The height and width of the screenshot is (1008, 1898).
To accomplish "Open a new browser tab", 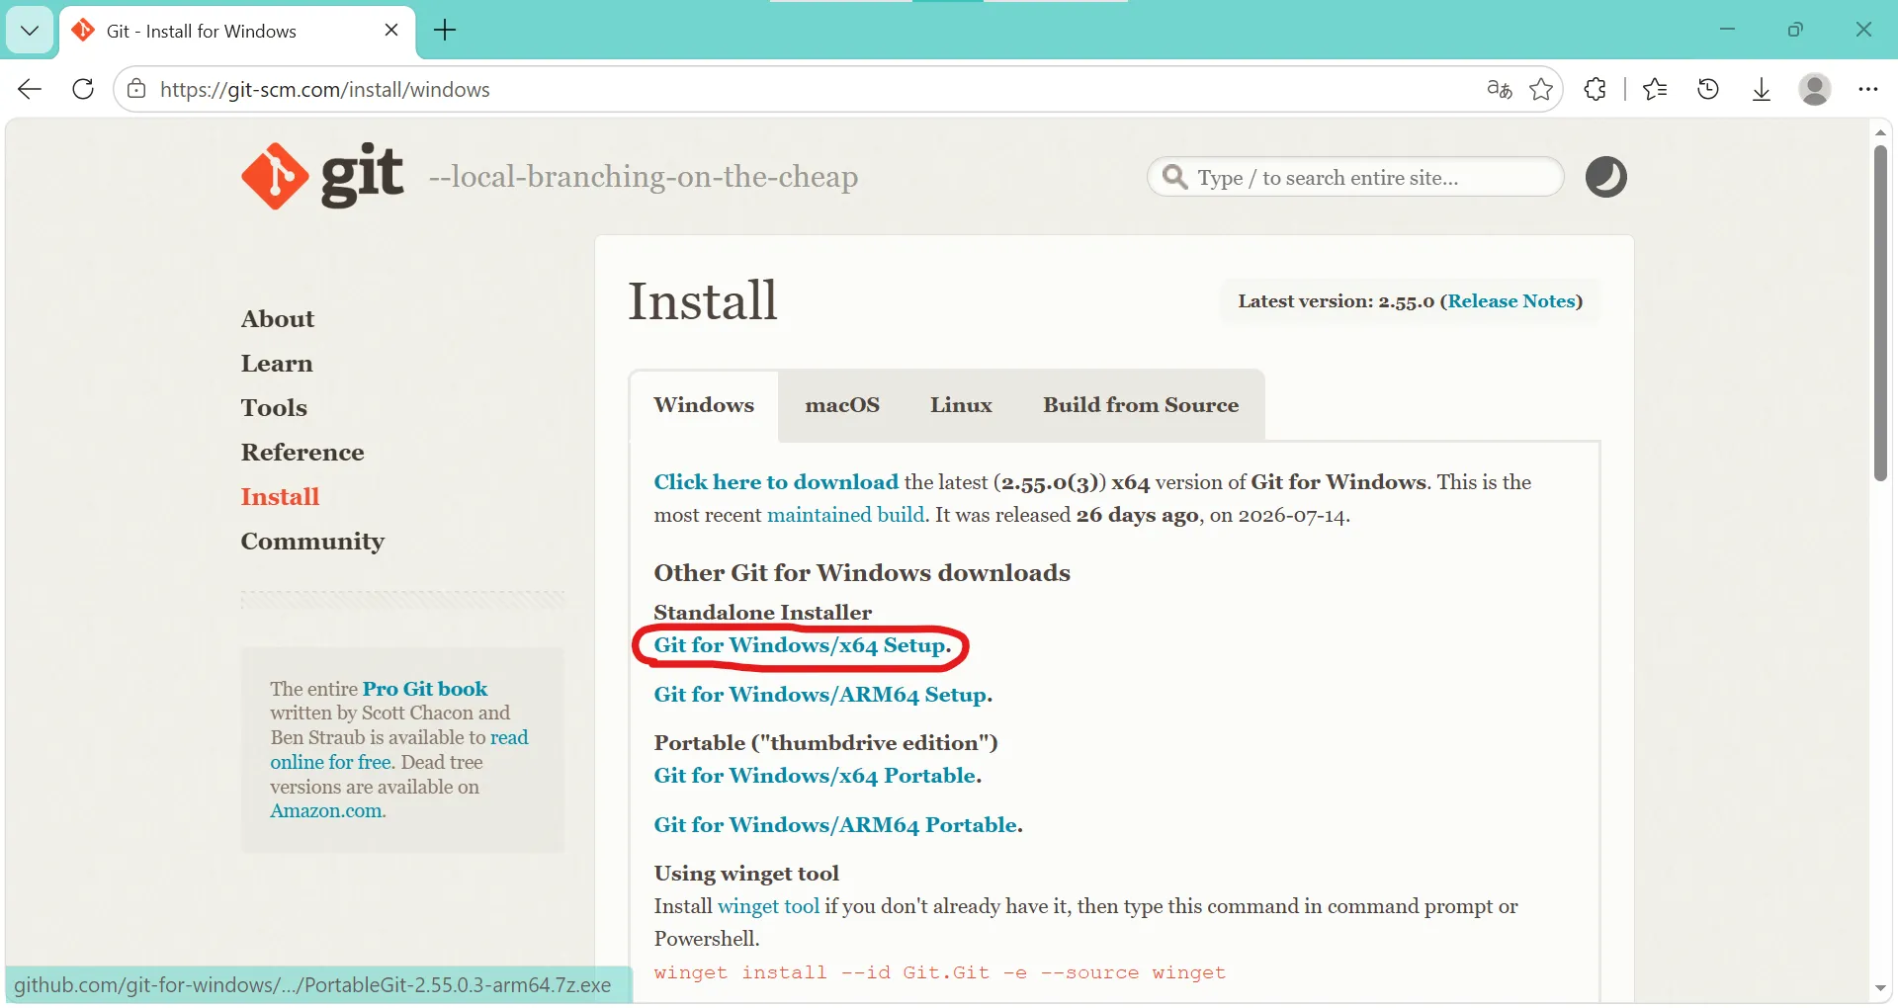I will pos(445,30).
